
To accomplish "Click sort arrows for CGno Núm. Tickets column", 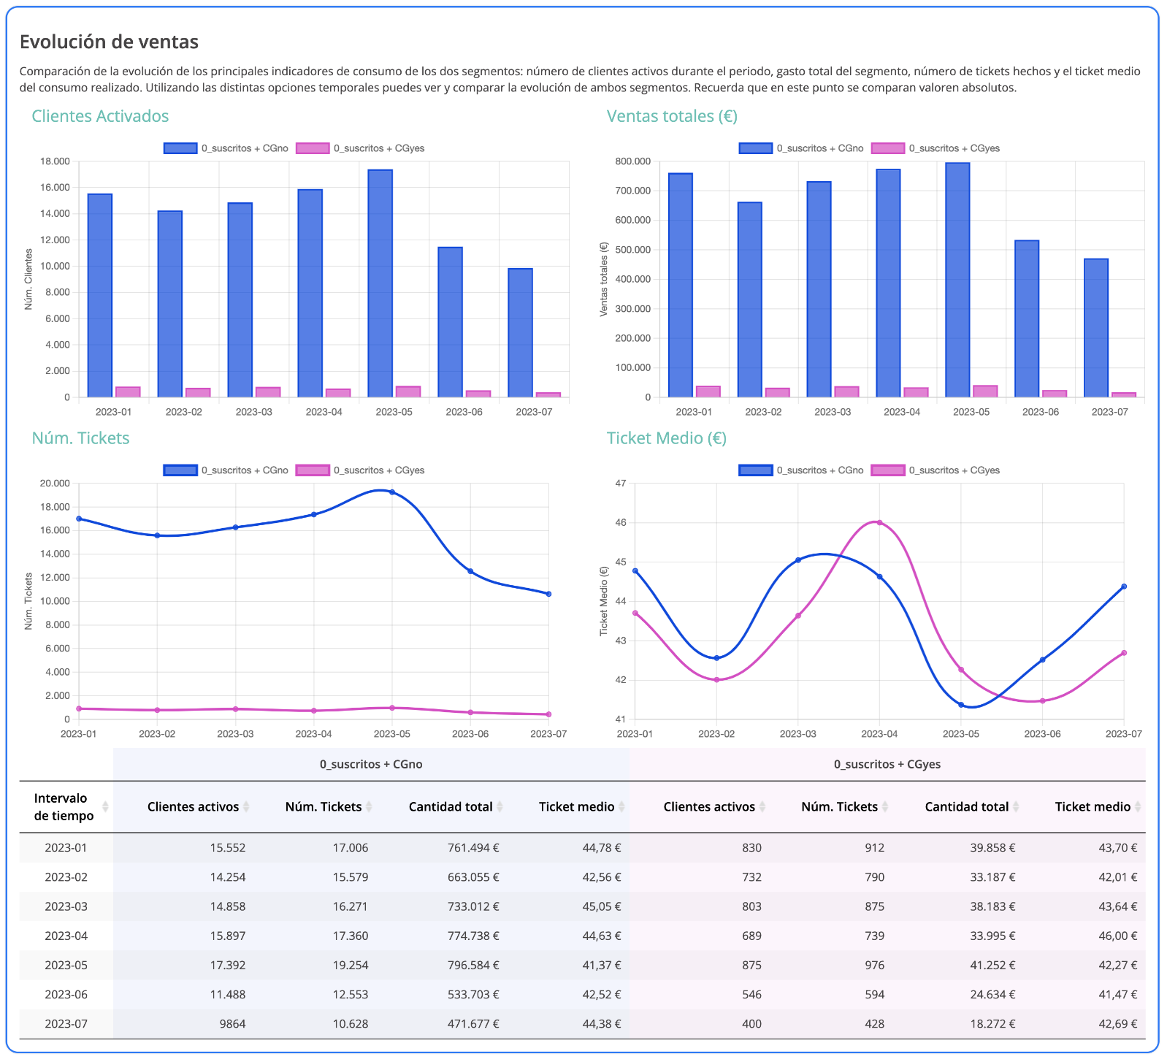I will 369,806.
